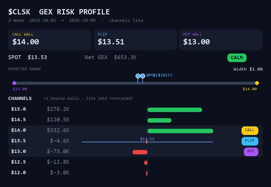Click the $276.2K value
Viewport: 271px width, 187px height.
click(58, 109)
